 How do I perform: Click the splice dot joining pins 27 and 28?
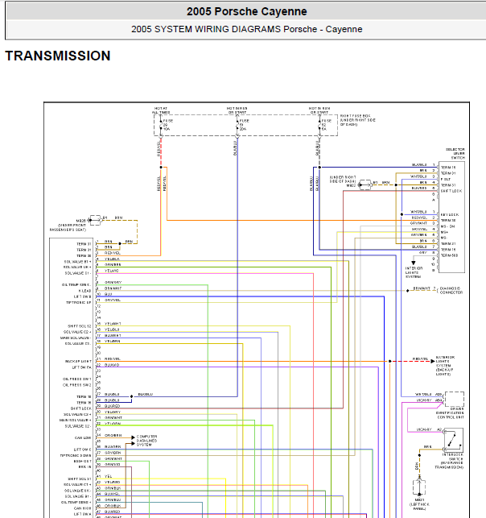[x=131, y=396]
